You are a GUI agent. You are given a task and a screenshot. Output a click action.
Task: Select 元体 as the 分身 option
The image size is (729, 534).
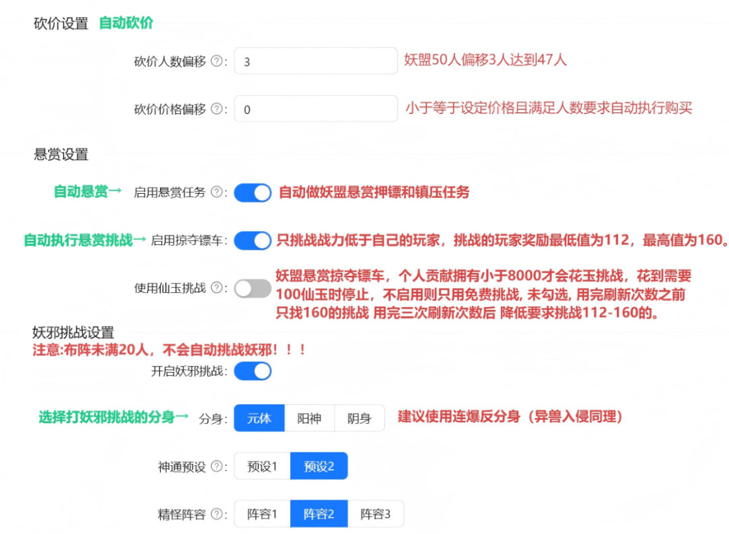pyautogui.click(x=259, y=418)
